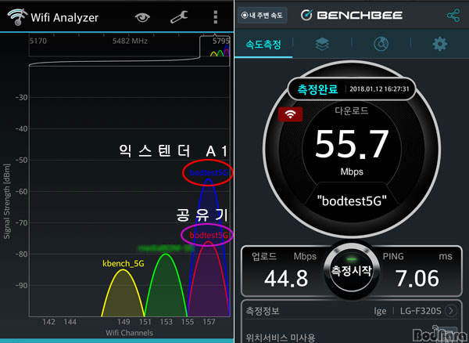469x343 pixels.
Task: Tap channel 149 axis label
Action: tap(124, 322)
